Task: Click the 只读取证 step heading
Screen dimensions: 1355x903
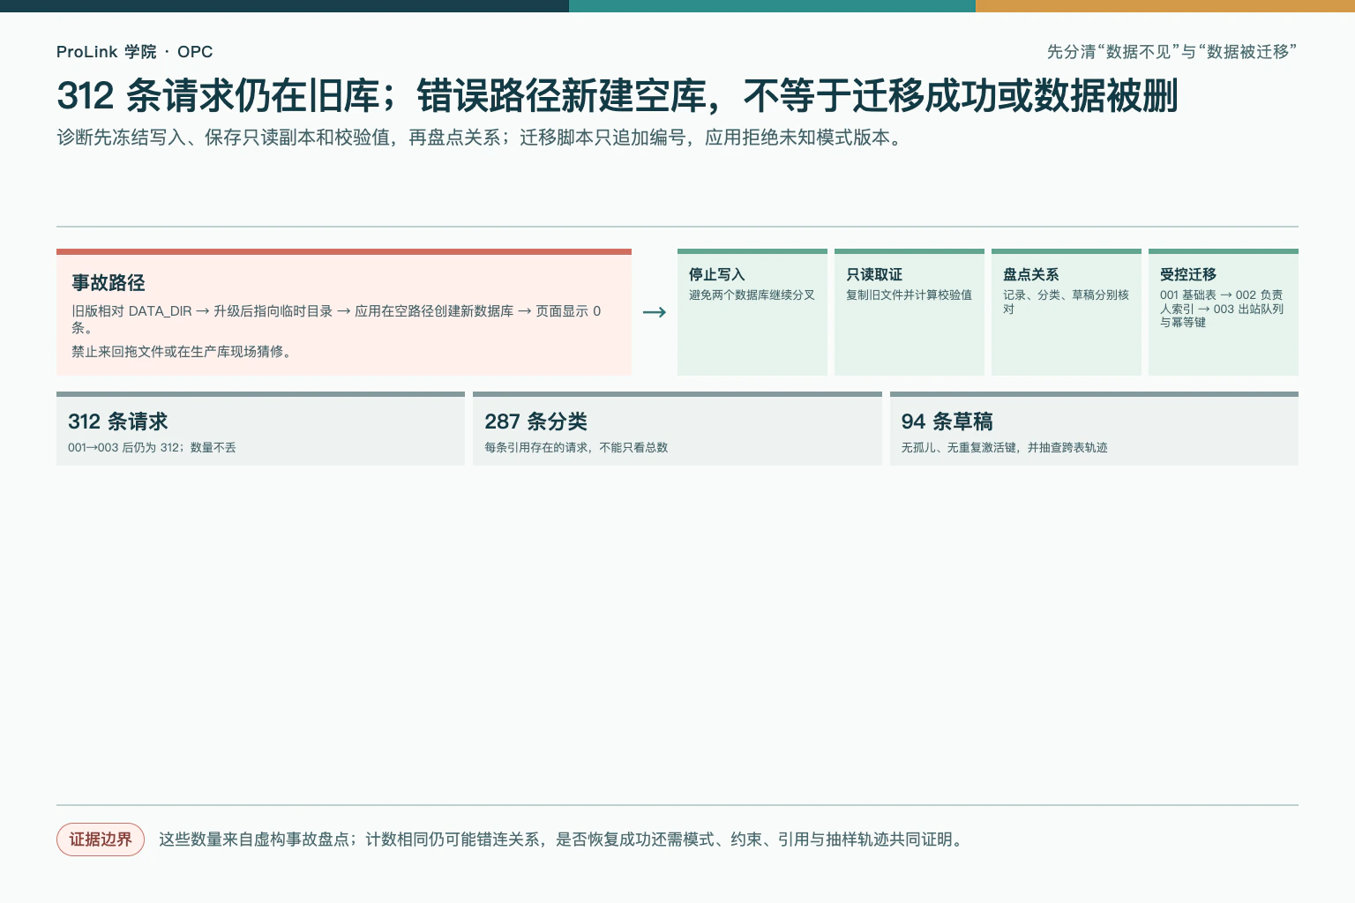Action: [873, 274]
